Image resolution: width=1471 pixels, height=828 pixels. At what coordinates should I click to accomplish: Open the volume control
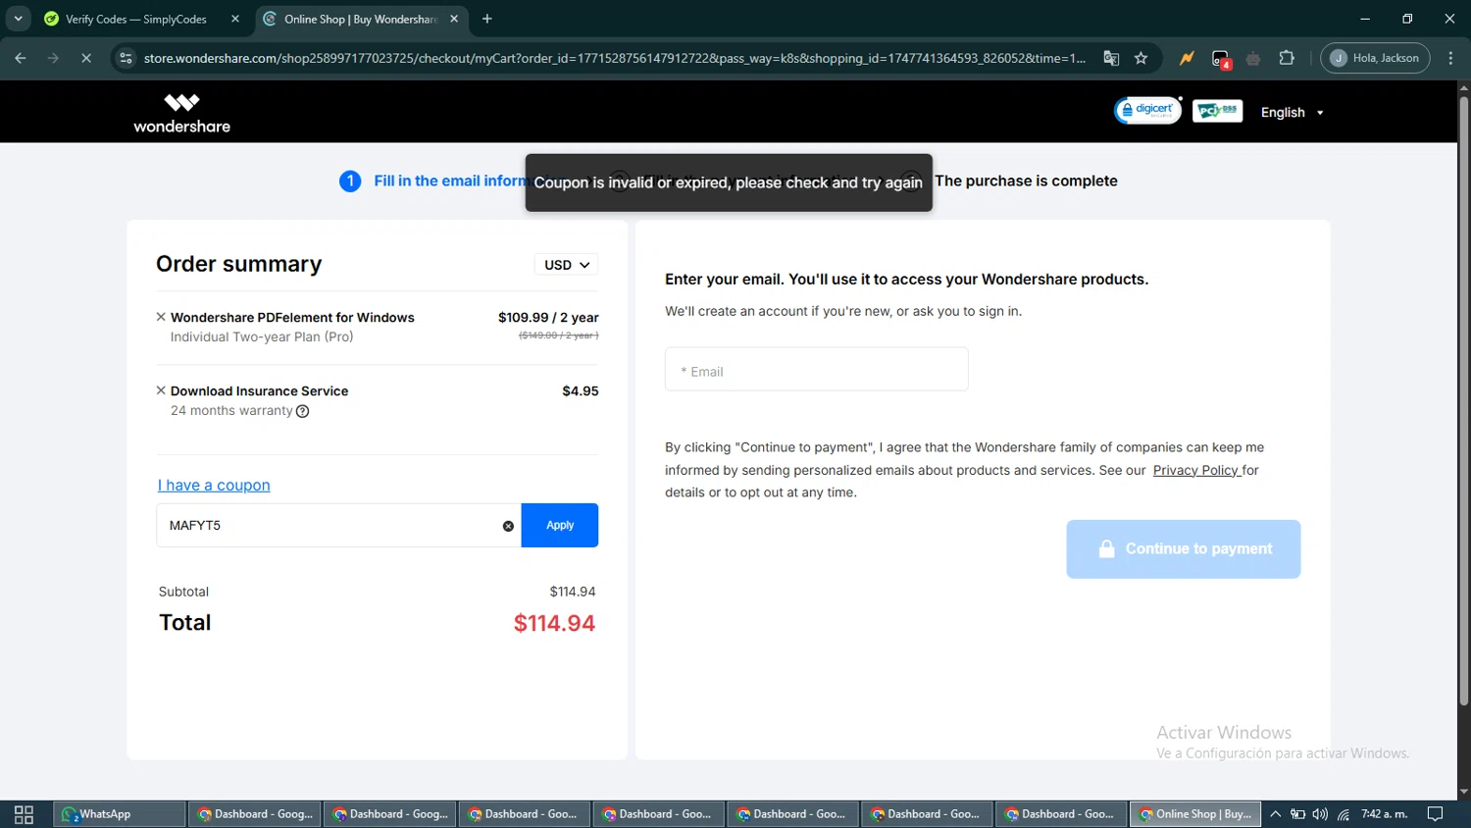[x=1320, y=814]
